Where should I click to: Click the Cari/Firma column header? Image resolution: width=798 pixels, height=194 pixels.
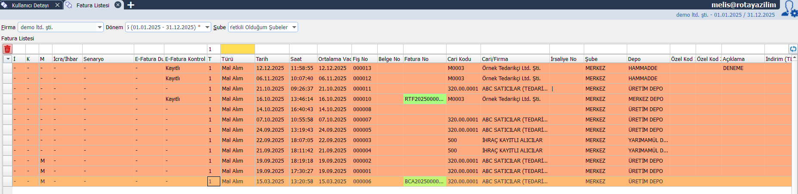(x=515, y=59)
